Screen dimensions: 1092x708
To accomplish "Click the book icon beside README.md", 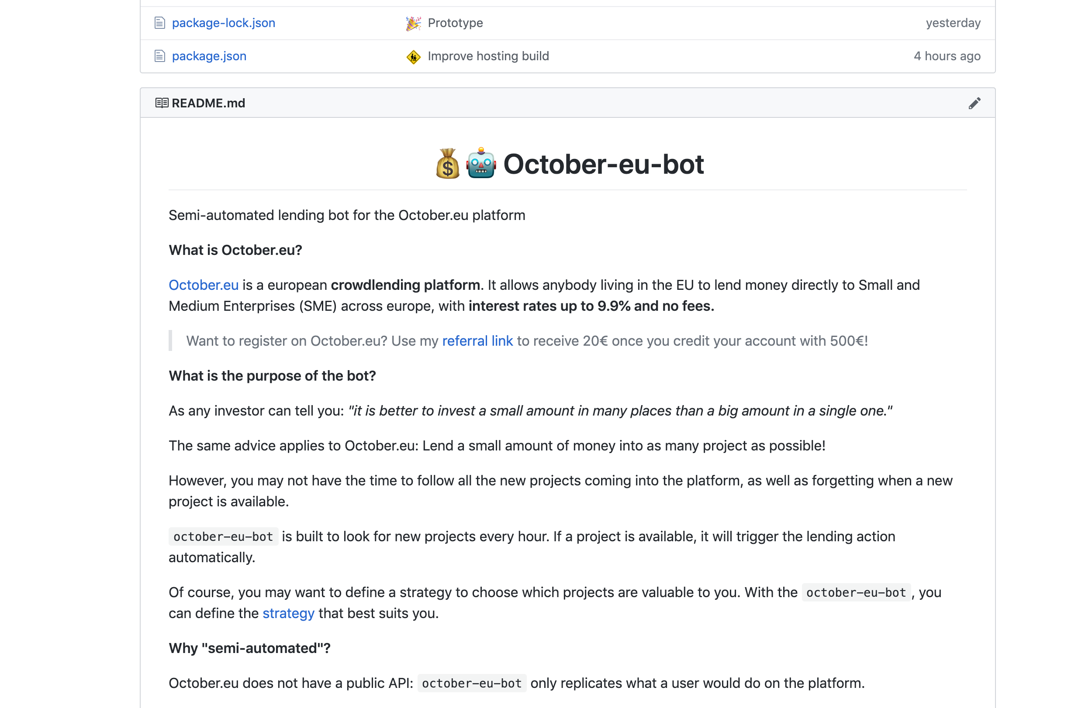I will click(162, 103).
